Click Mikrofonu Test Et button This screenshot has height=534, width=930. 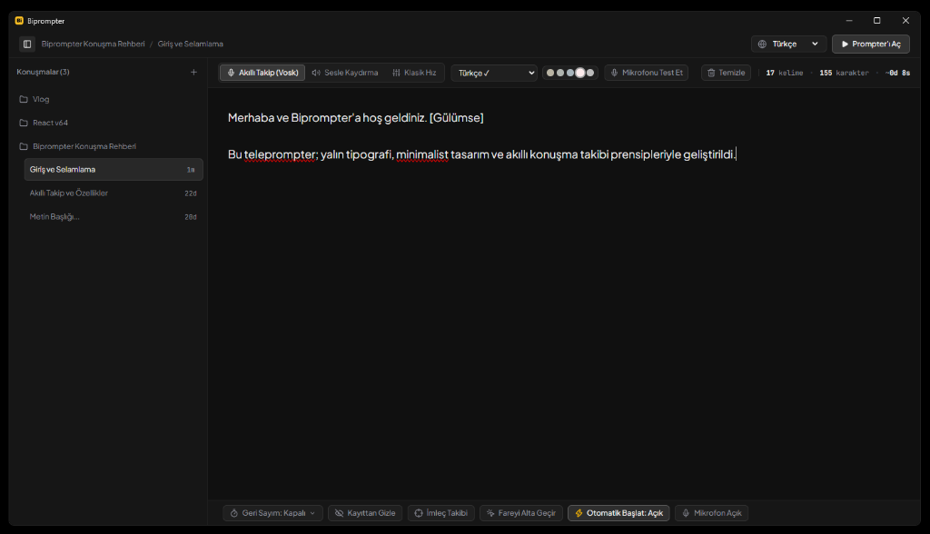[647, 73]
